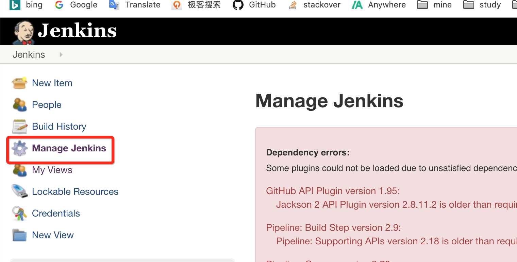
Task: Click the Translate bookmark icon
Action: 114,5
